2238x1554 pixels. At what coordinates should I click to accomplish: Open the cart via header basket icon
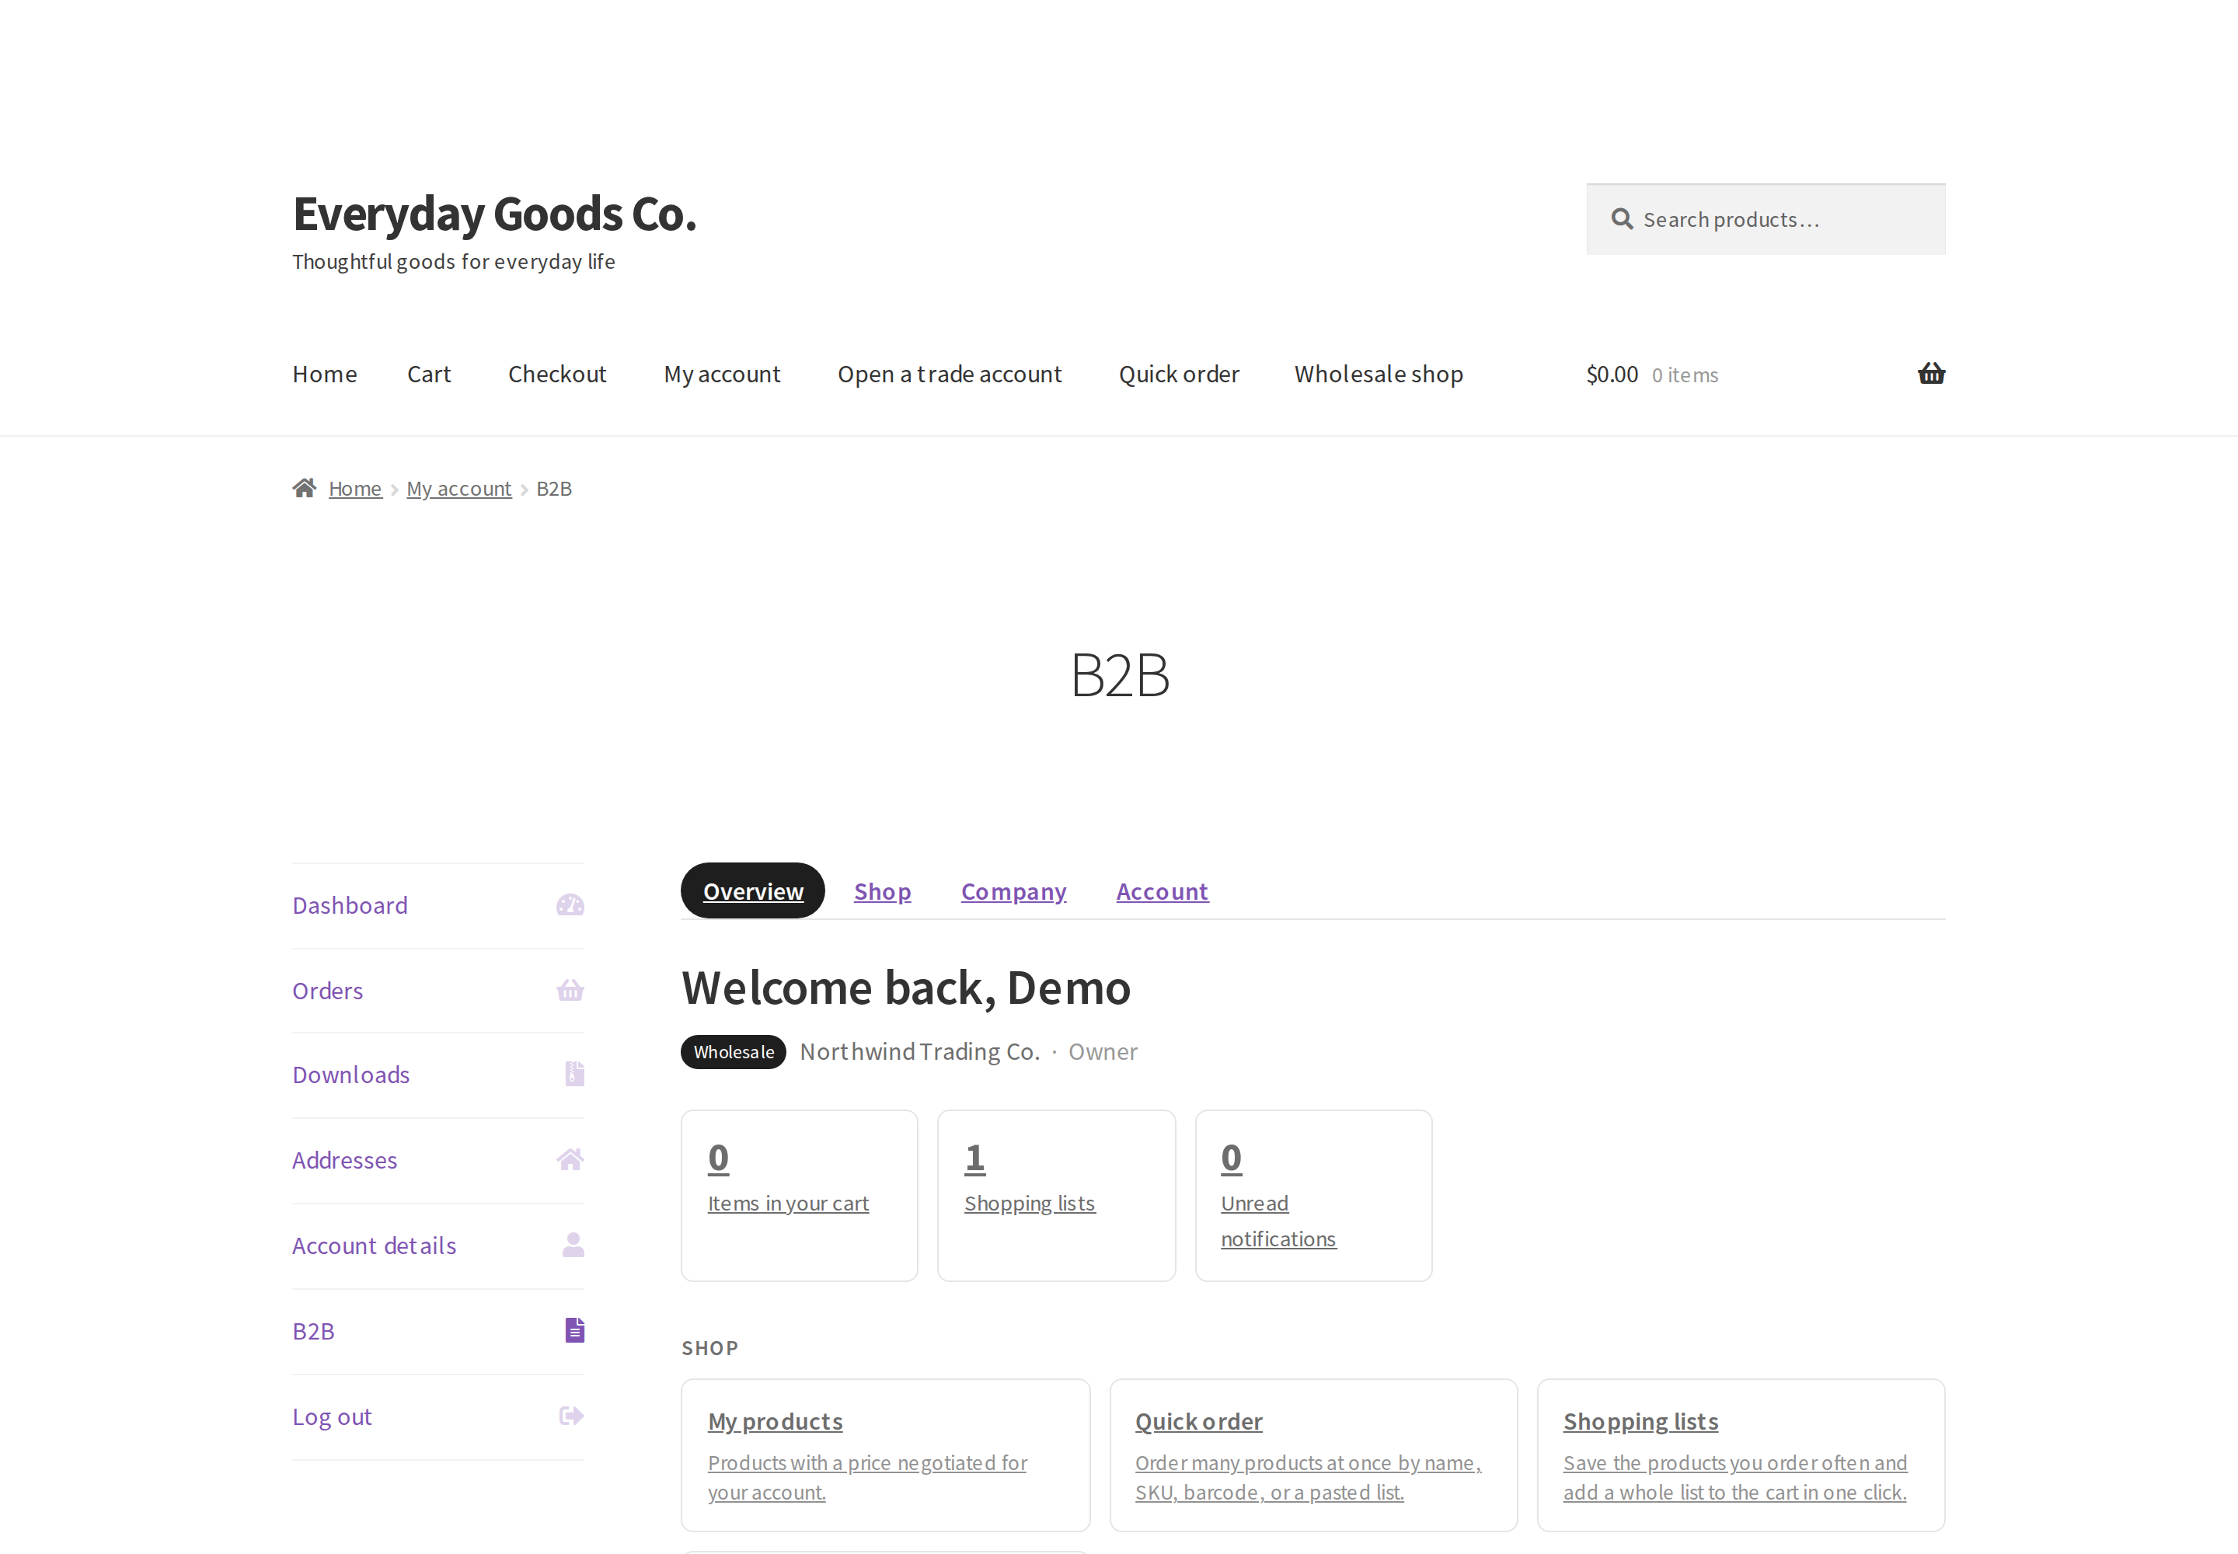point(1931,374)
